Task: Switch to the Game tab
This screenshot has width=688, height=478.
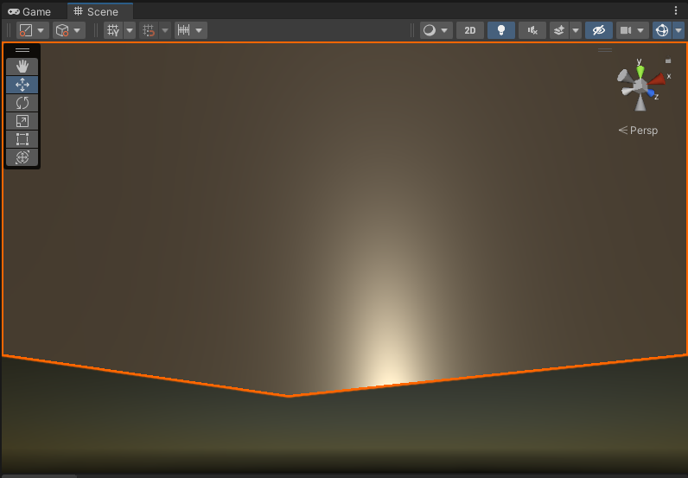Action: tap(29, 12)
